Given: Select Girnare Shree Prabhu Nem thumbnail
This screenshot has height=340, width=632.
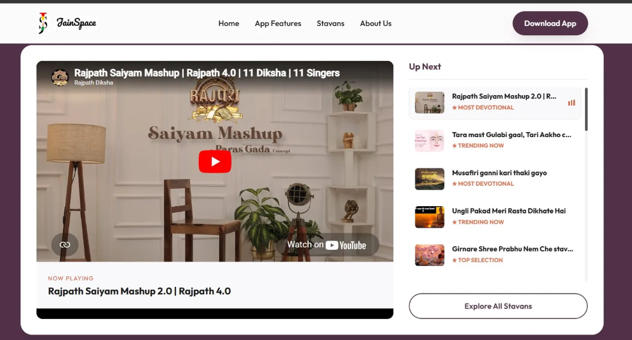Looking at the screenshot, I should tap(430, 255).
